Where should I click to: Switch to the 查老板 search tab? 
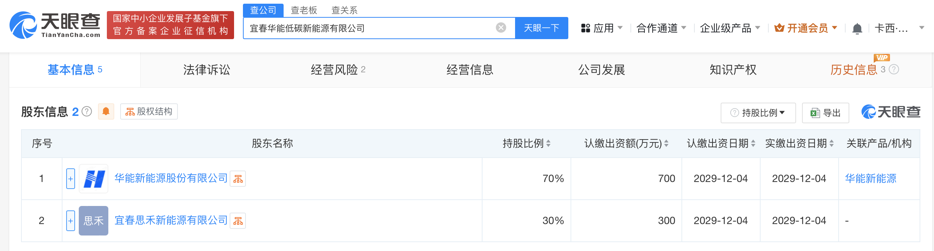point(304,10)
